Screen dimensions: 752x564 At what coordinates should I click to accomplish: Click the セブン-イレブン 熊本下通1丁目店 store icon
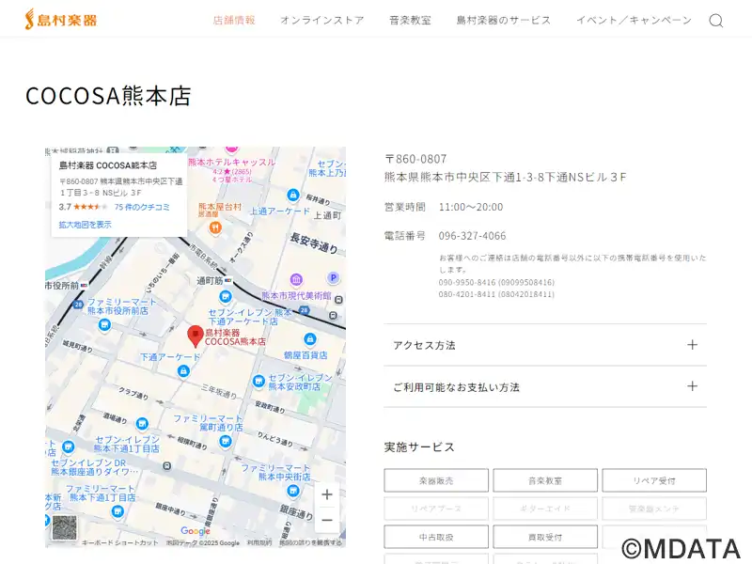(142, 424)
